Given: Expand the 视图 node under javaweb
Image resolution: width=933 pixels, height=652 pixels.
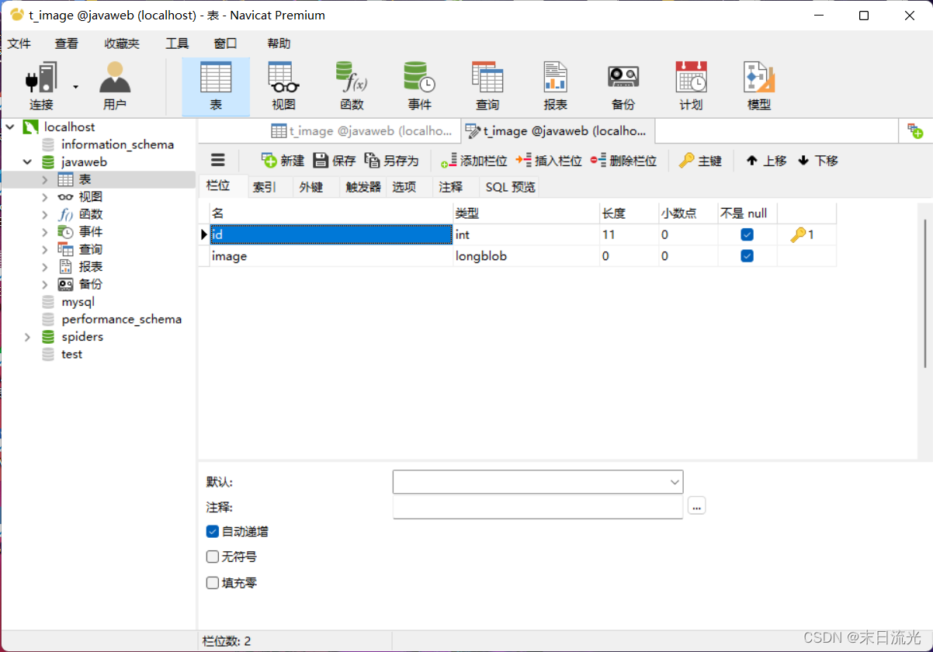Looking at the screenshot, I should pos(45,197).
